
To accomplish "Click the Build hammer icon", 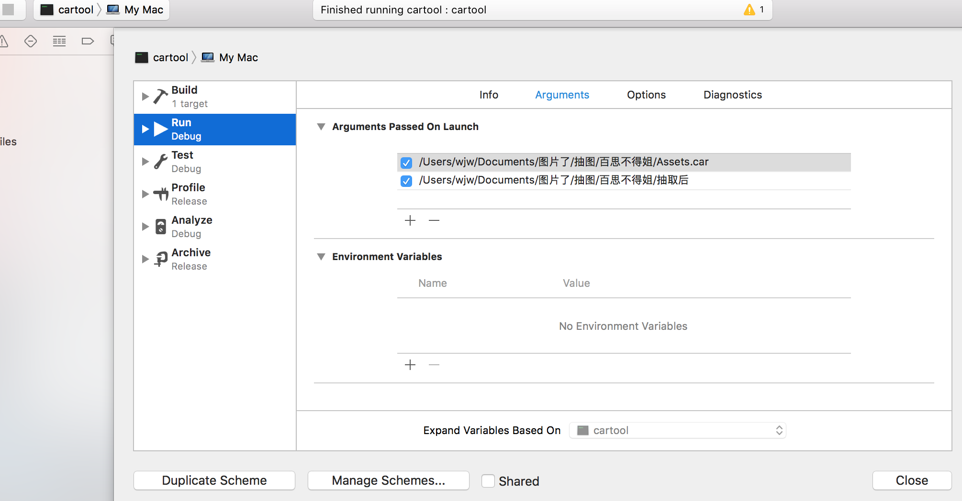I will pos(161,96).
